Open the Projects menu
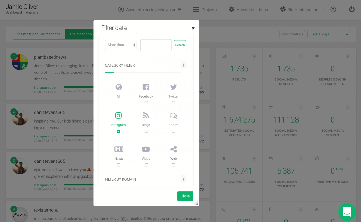Image resolution: width=361 pixels, height=222 pixels. point(205,10)
